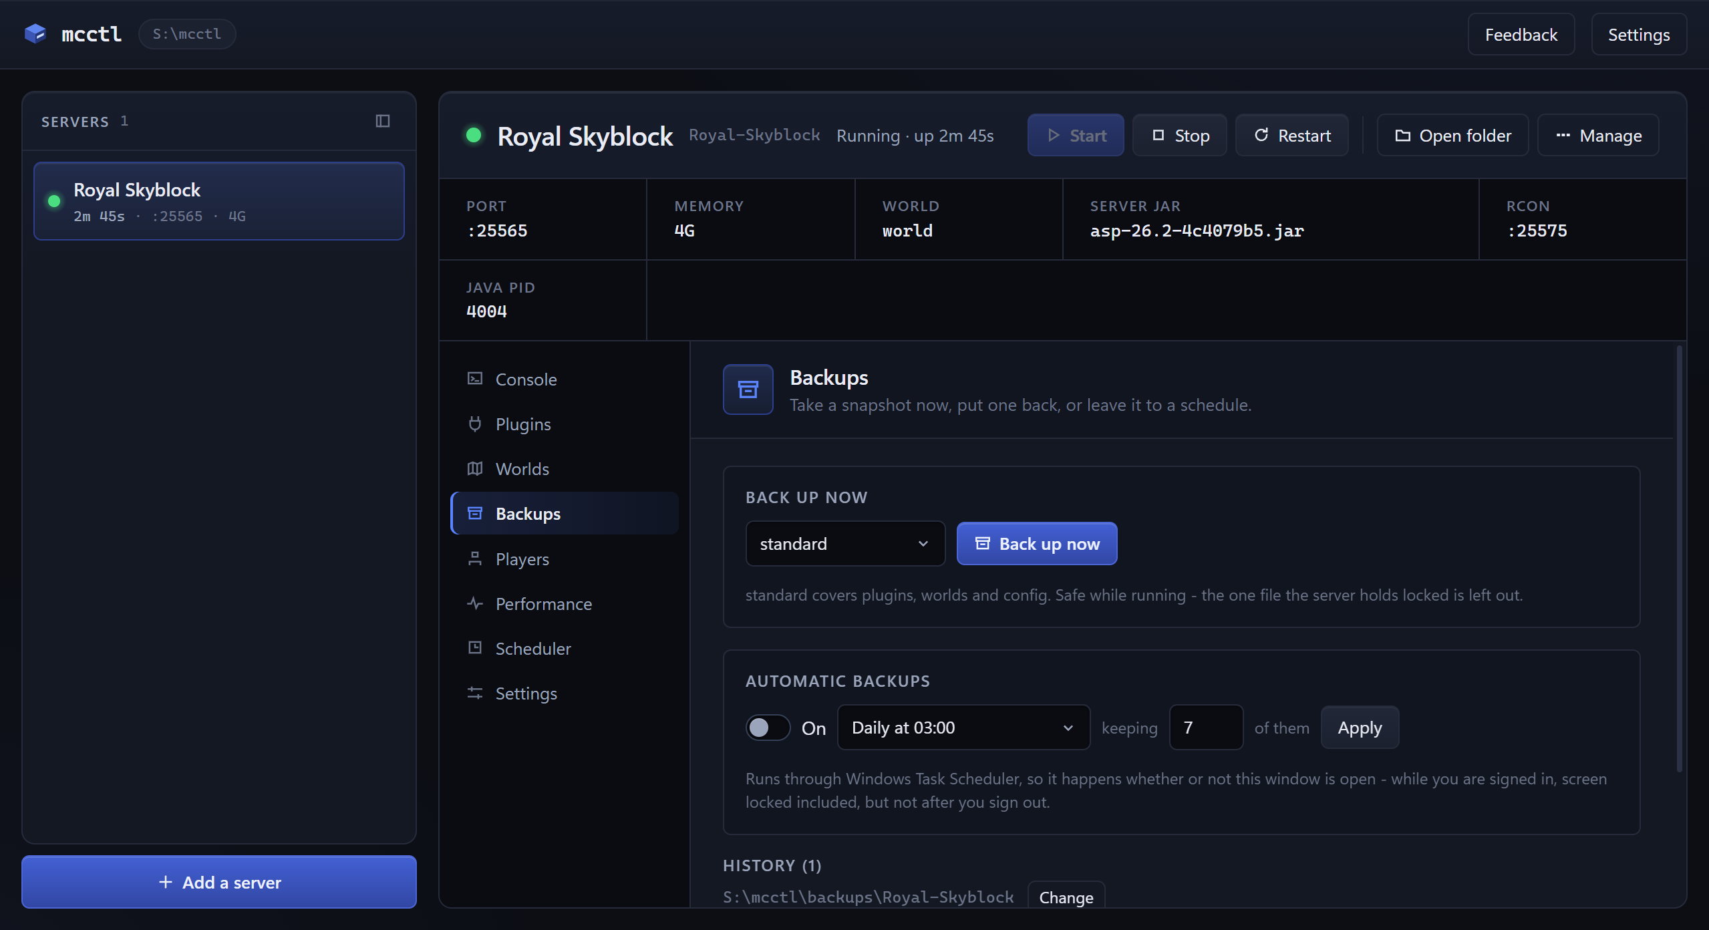Click the green dot in Royal Skyblock list card
The height and width of the screenshot is (930, 1709).
54,201
